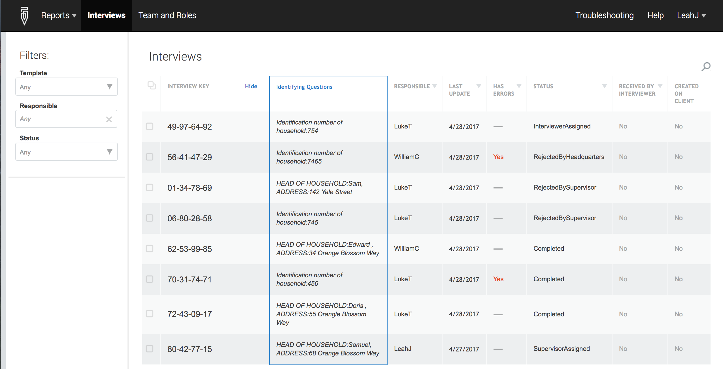Sort by the Responsible column arrow

coord(435,86)
